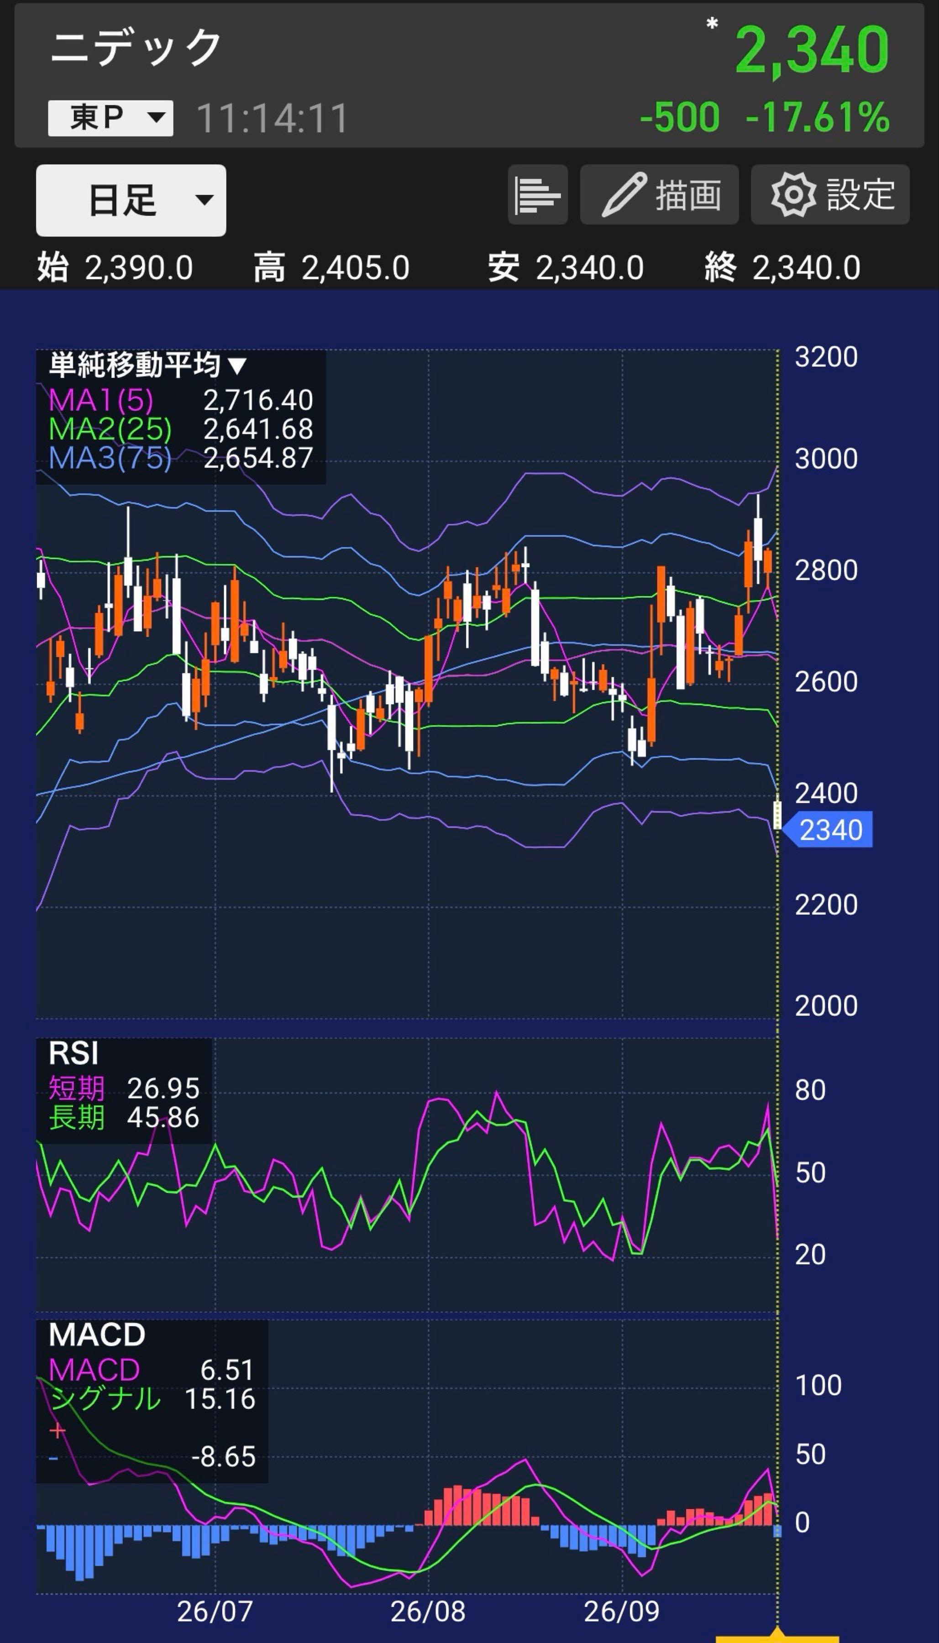Viewport: 939px width, 1643px height.
Task: Click the 3200 price axis label
Action: click(x=826, y=357)
